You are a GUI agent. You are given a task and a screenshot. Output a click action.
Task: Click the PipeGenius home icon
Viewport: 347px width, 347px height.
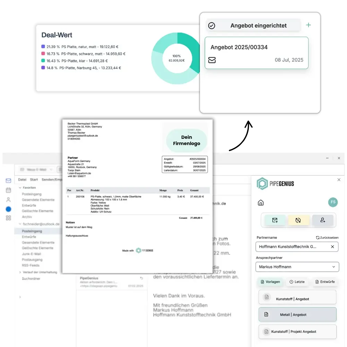(261, 203)
